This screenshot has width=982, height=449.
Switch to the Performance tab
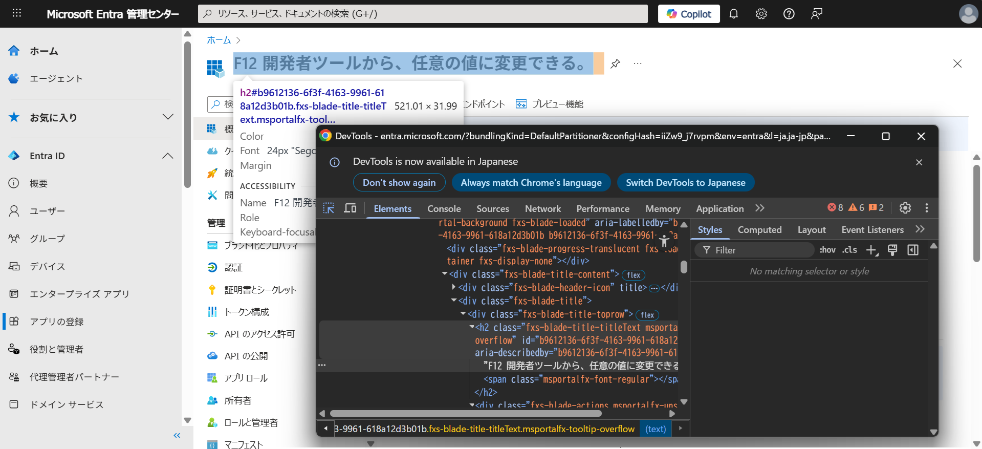coord(603,209)
